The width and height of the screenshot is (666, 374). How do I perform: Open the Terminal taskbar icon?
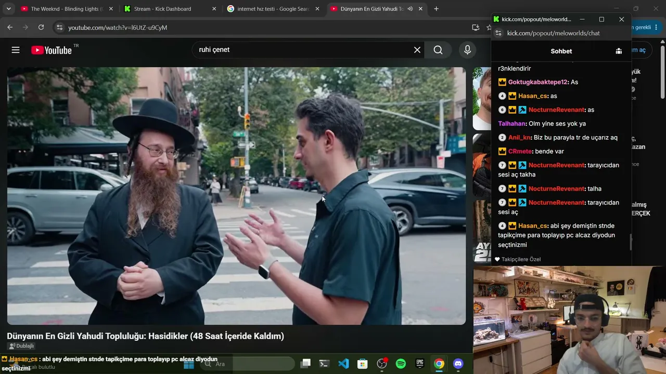[324, 364]
